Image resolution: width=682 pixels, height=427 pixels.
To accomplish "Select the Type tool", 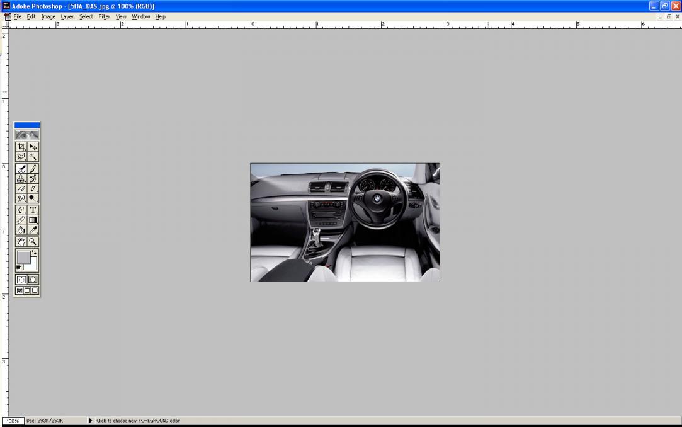I will click(x=33, y=210).
